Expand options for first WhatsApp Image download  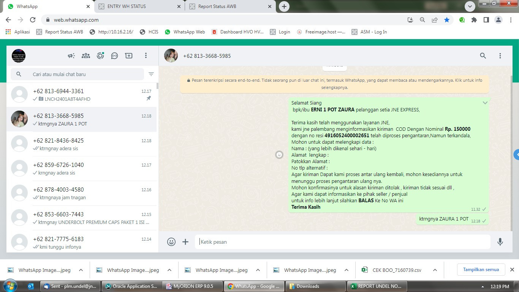coord(81,270)
